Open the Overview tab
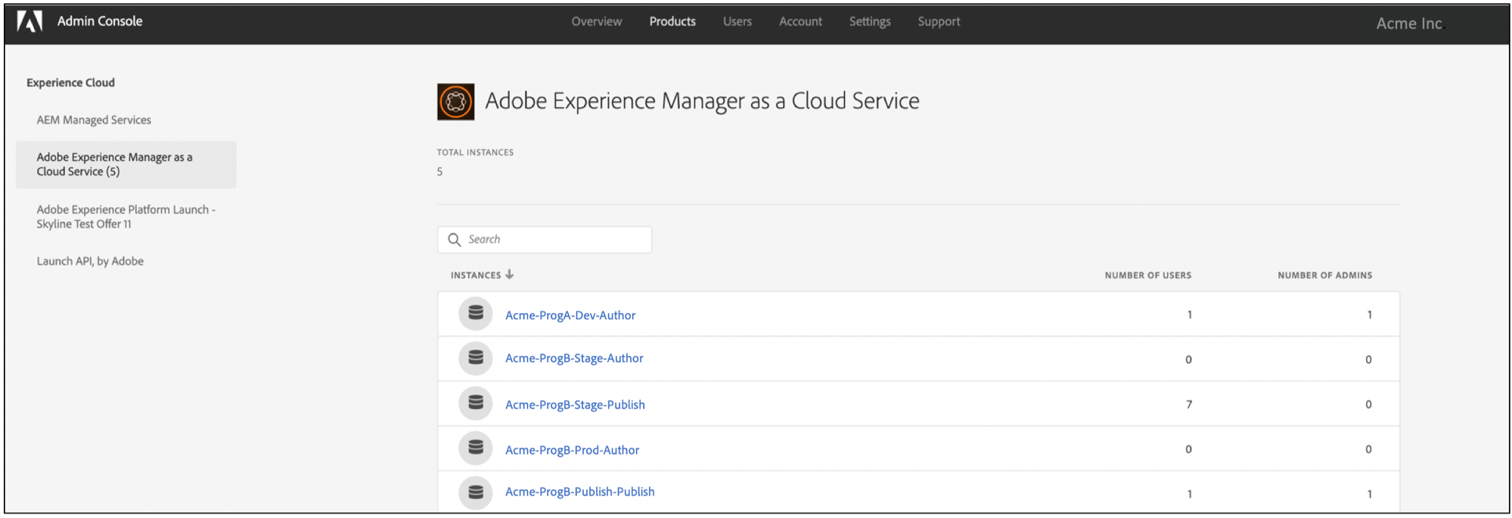This screenshot has height=518, width=1512. tap(597, 22)
